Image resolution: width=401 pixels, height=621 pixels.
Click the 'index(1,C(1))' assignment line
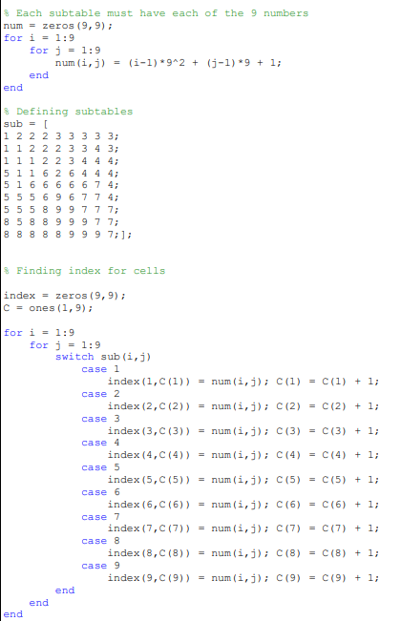(x=243, y=382)
